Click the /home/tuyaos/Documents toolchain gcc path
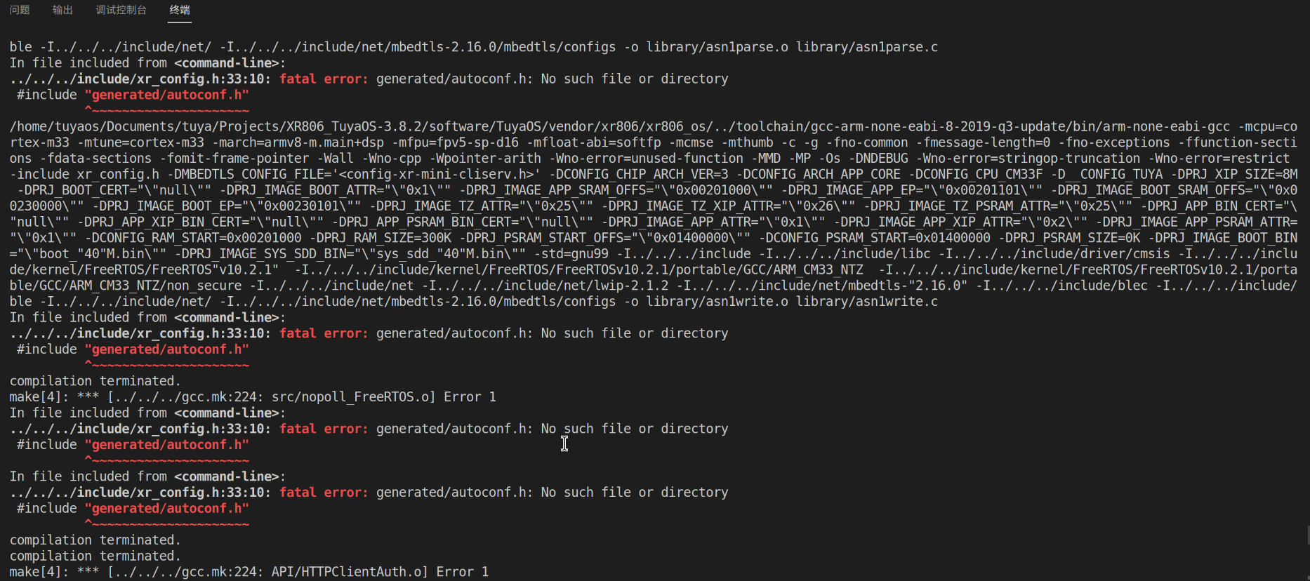 618,127
